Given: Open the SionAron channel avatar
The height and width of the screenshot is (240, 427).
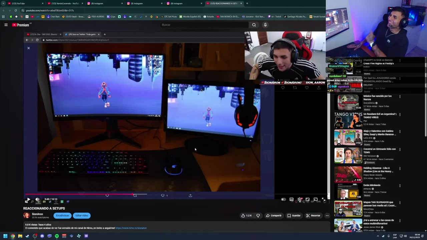Looking at the screenshot, I should (x=26, y=215).
